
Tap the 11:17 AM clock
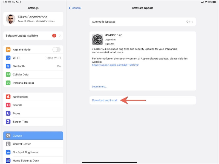pos(7,2)
